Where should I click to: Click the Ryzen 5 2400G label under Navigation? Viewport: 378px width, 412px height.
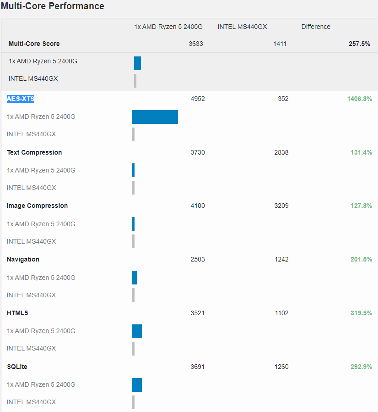coord(41,278)
